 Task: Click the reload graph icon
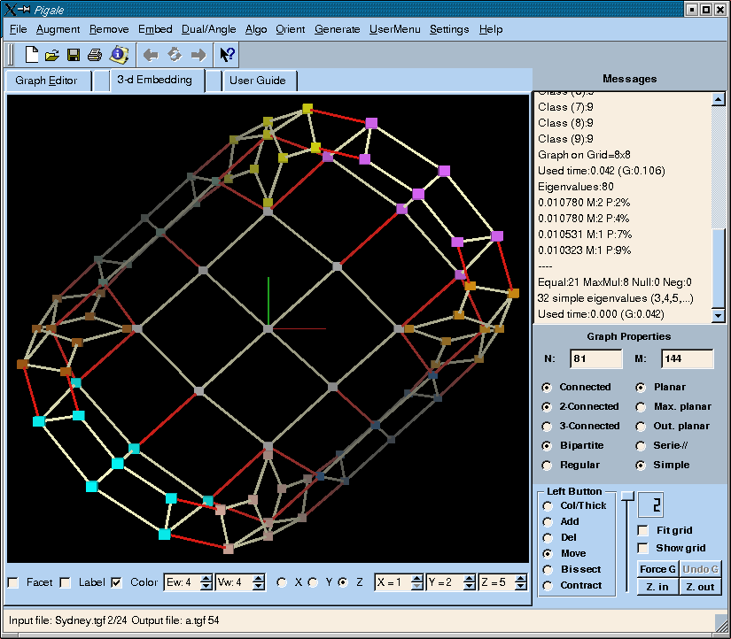point(175,55)
